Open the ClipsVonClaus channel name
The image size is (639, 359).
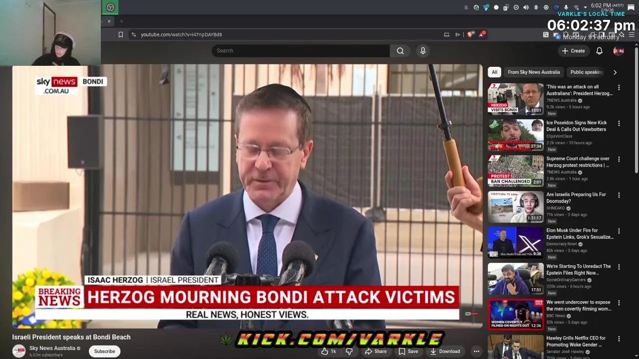pos(559,136)
